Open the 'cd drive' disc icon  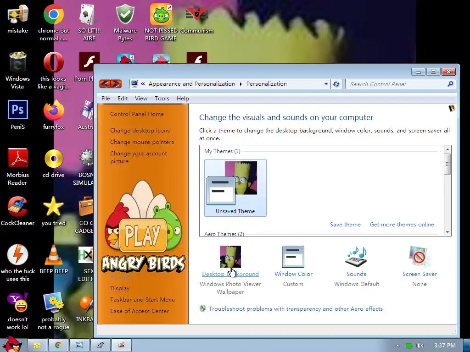pyautogui.click(x=53, y=158)
